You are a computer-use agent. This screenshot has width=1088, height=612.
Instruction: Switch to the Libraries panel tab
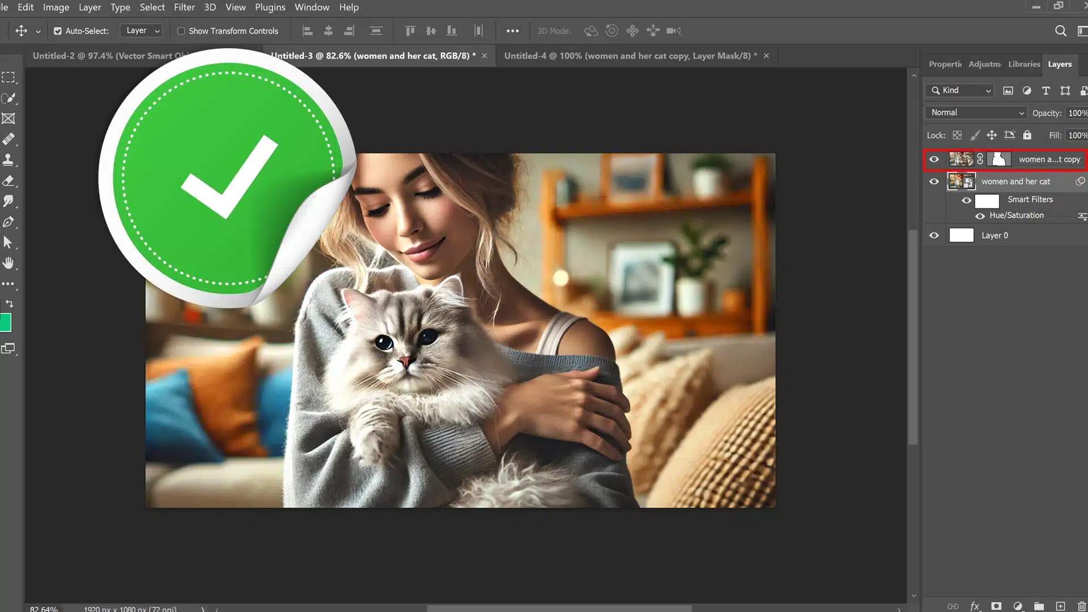click(1024, 64)
